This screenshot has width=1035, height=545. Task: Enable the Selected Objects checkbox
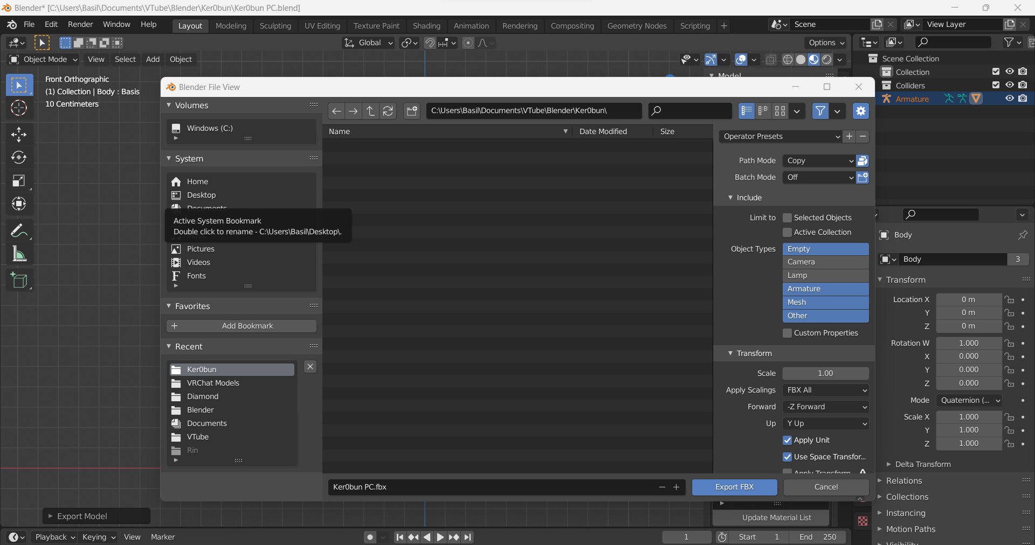[x=787, y=218]
